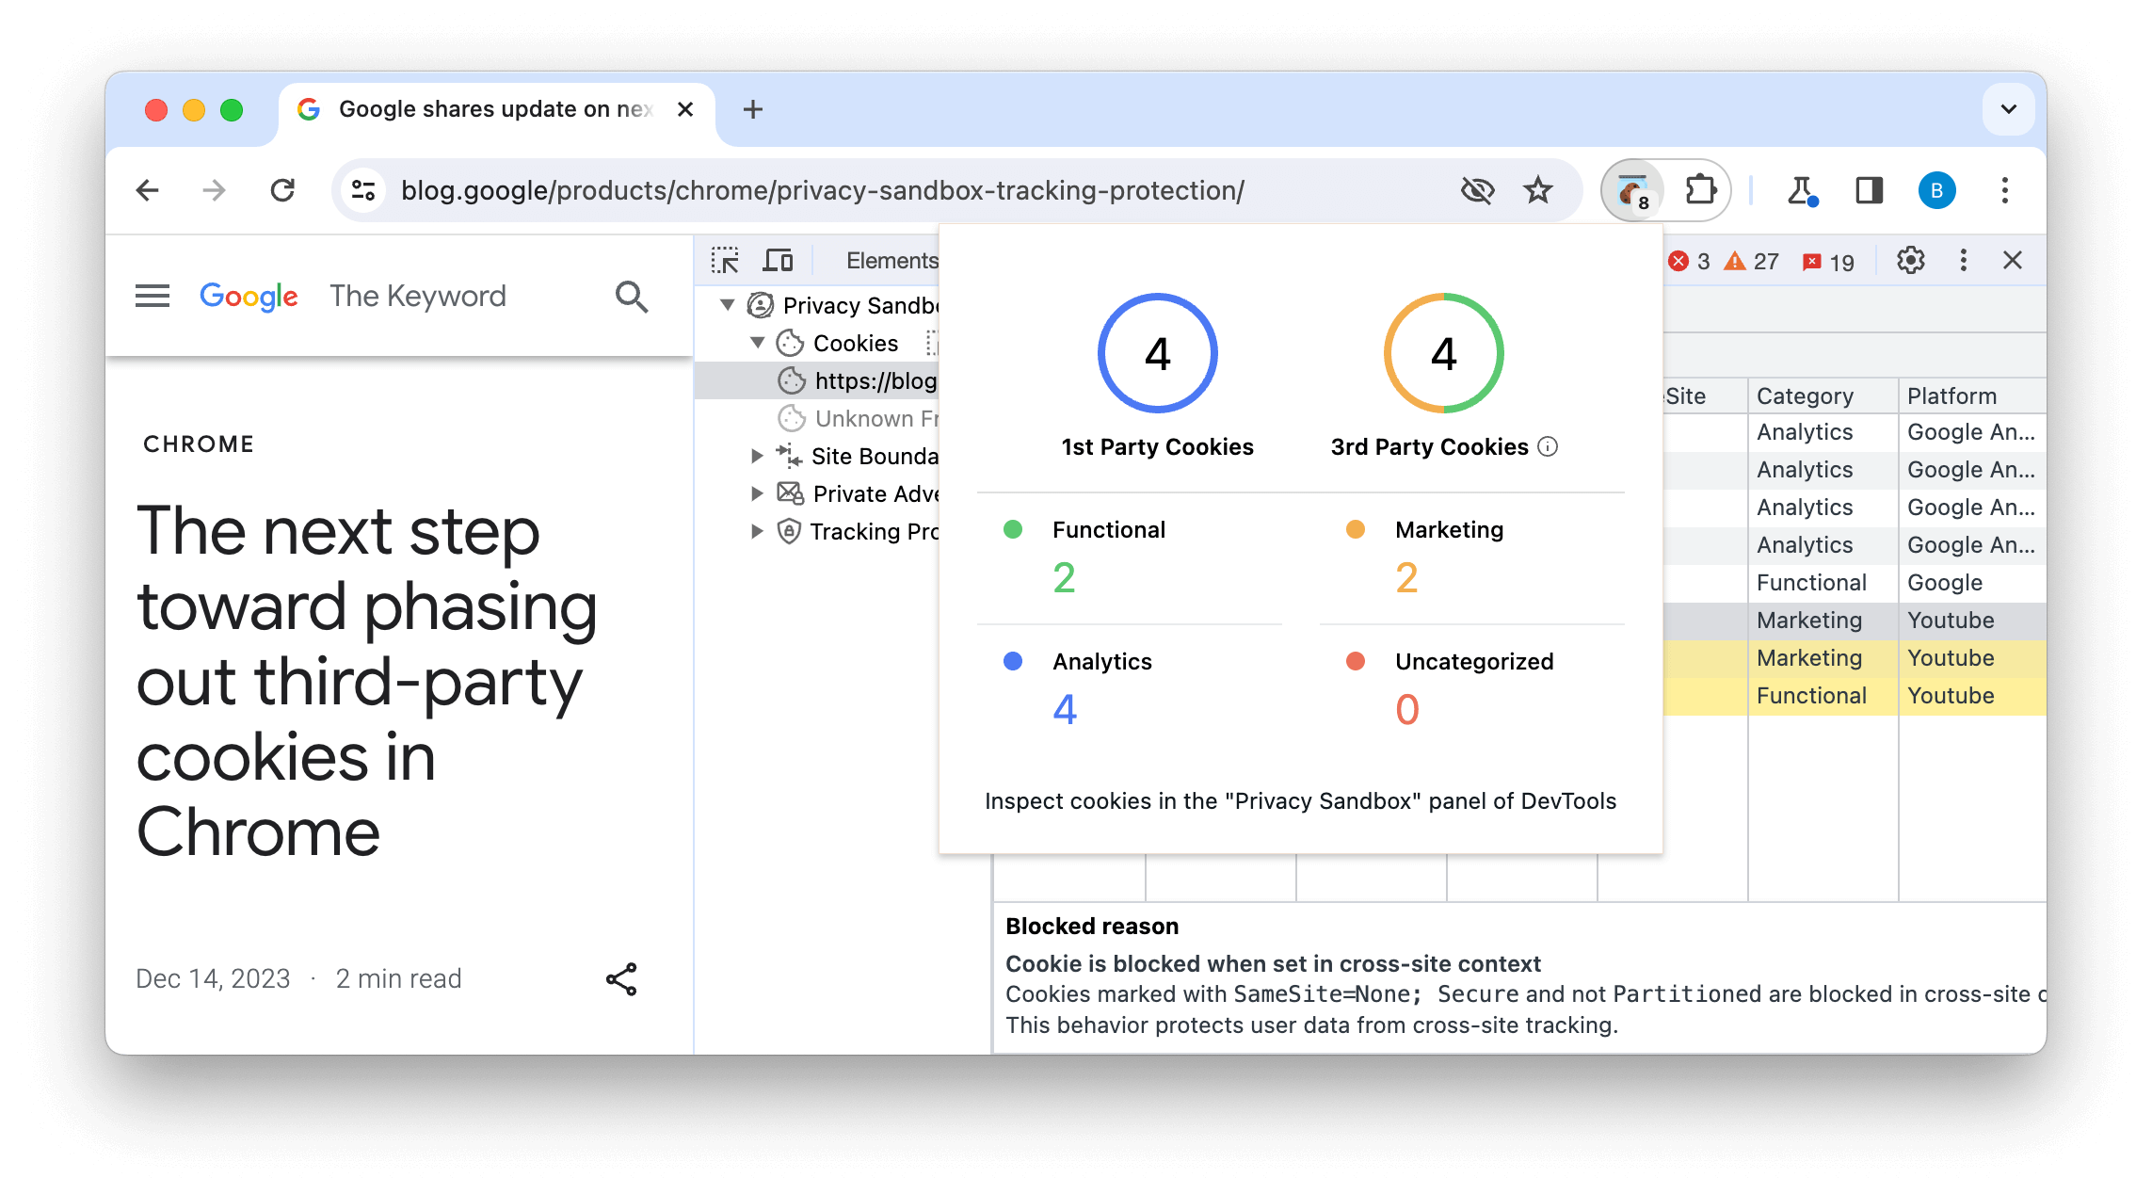
Task: Click the 1st Party Cookies circle graphic
Action: (1157, 351)
